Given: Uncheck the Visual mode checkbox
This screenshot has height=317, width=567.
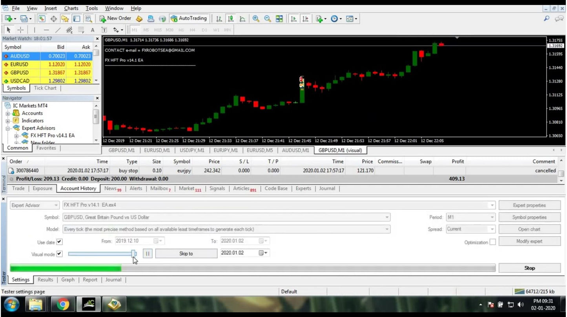Looking at the screenshot, I should tap(59, 254).
